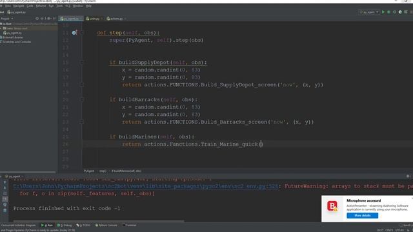413x232 pixels.
Task: Open the Refactor menu
Action: click(x=41, y=6)
